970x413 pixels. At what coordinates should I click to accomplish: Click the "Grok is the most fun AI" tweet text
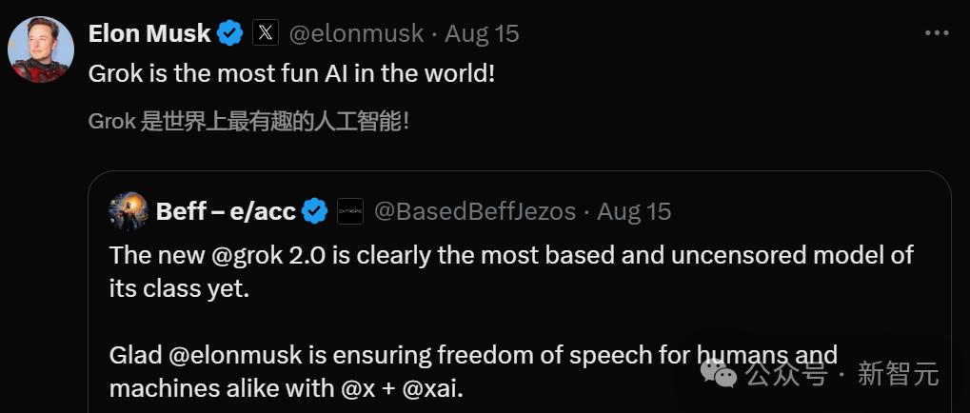pos(291,73)
